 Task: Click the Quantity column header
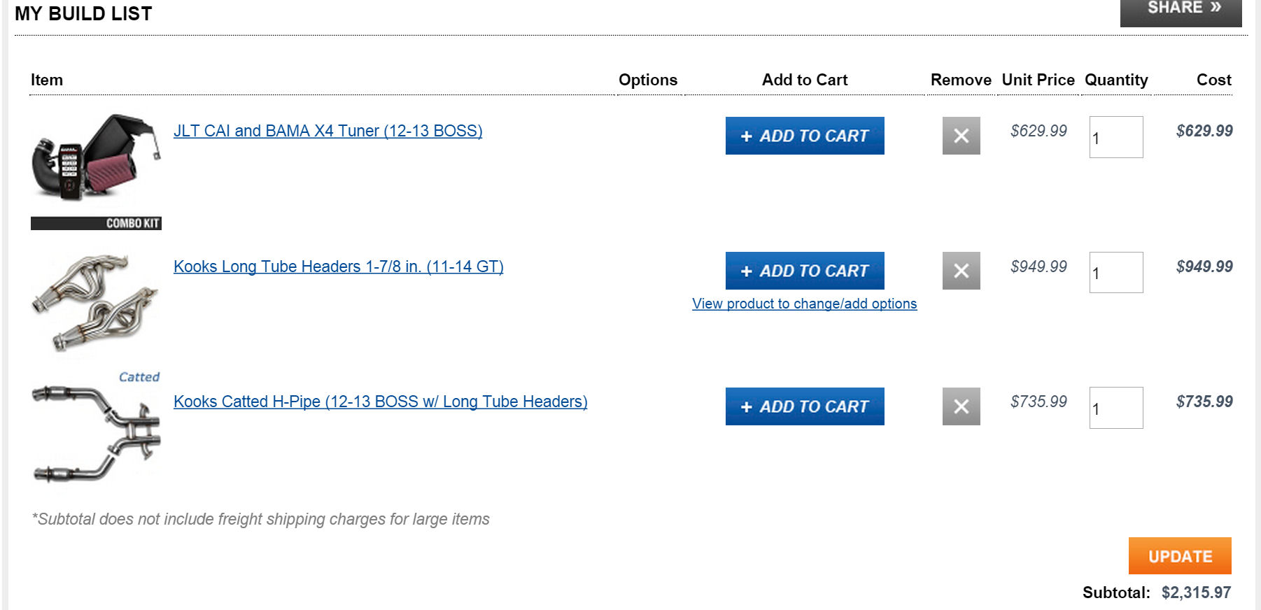[1115, 80]
